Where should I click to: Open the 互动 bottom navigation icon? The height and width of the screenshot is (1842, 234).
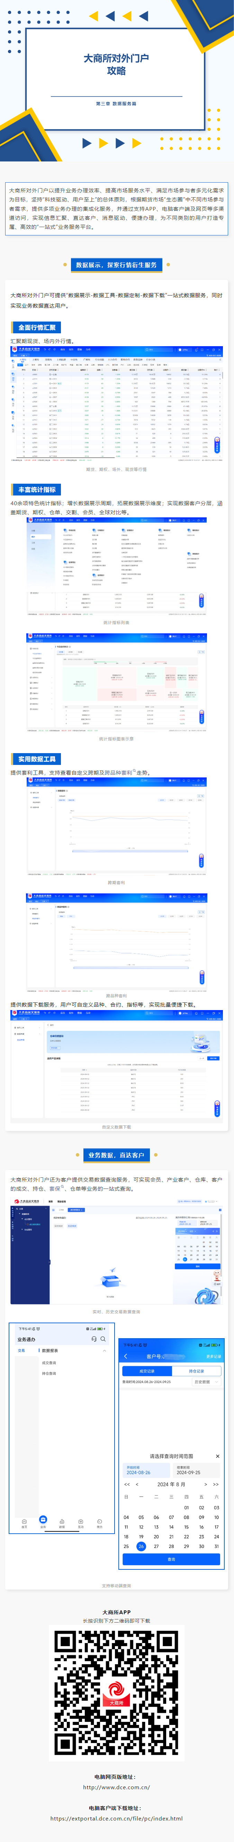pos(81,1523)
